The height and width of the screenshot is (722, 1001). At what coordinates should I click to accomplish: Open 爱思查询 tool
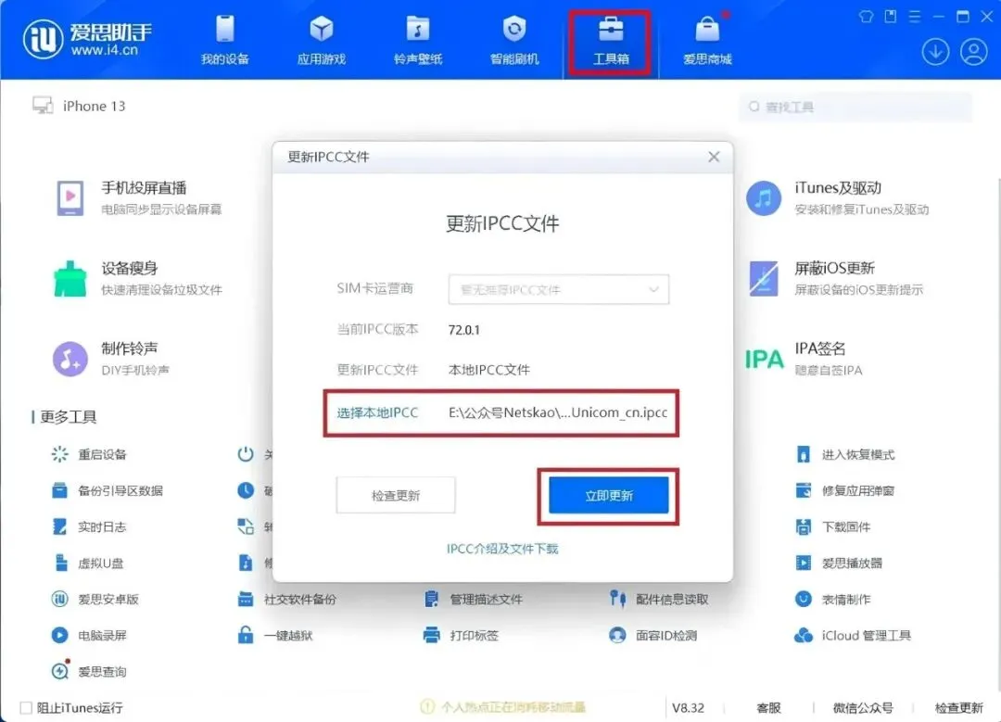click(89, 672)
